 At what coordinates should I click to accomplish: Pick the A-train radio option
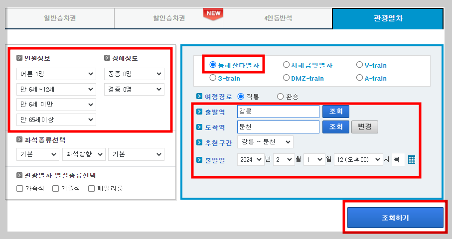point(359,78)
